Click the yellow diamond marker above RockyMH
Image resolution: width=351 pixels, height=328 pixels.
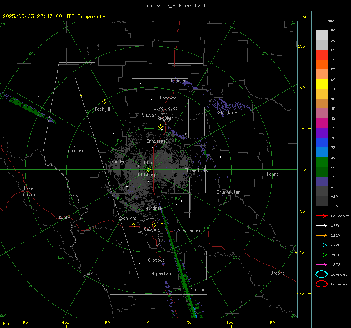pyautogui.click(x=104, y=102)
